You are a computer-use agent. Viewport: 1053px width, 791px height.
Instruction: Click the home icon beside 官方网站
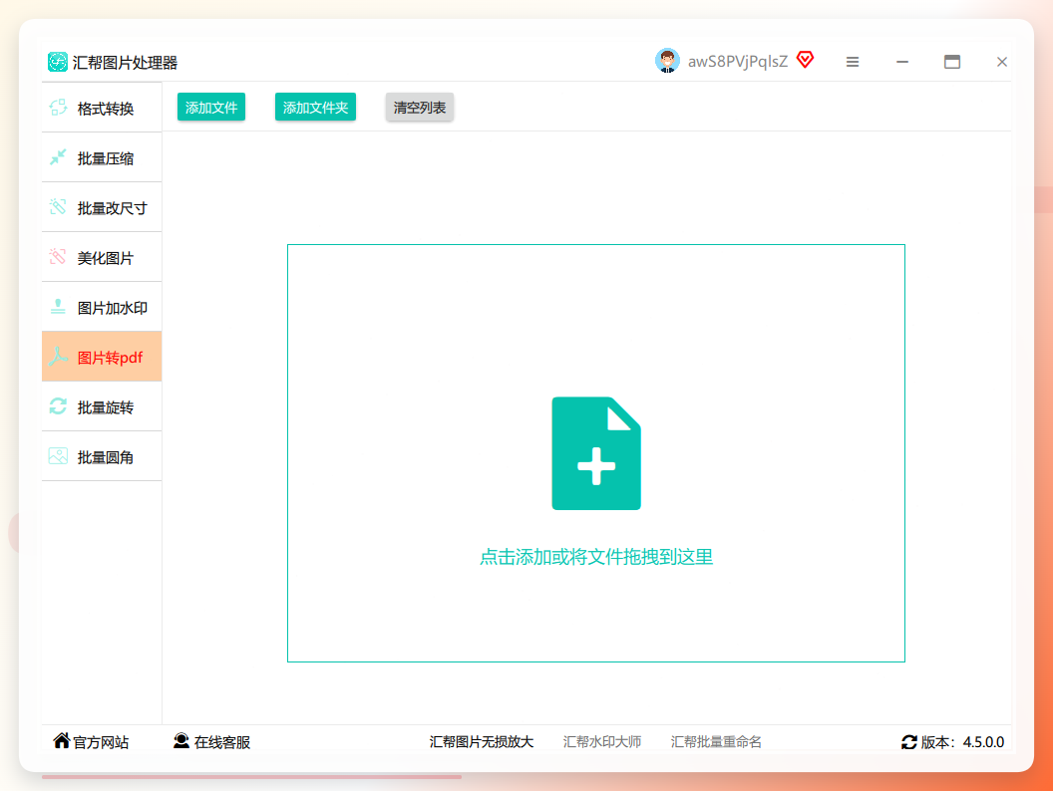pyautogui.click(x=62, y=740)
